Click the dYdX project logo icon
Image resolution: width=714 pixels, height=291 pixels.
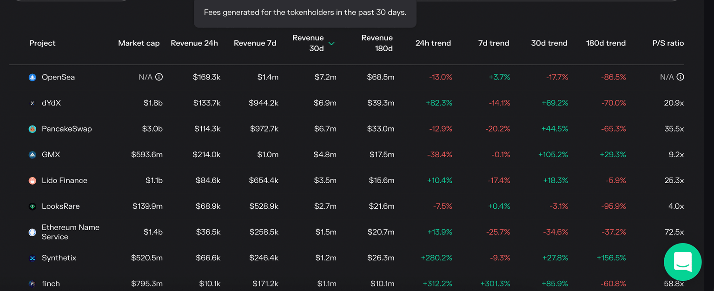[x=33, y=103]
